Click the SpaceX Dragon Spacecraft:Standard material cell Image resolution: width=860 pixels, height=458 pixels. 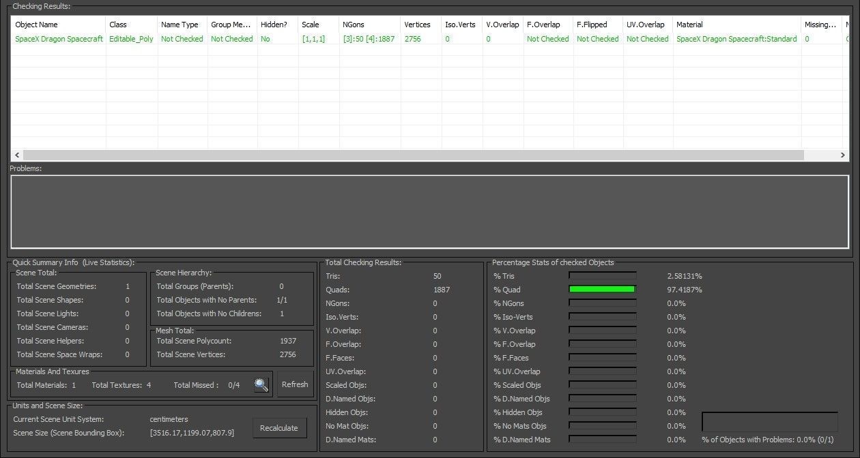[736, 39]
